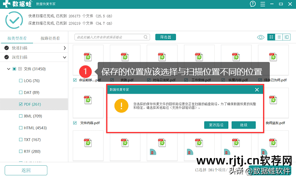This screenshot has height=180, width=296.
Task: Focus the file name search field
Action: click(x=112, y=37)
